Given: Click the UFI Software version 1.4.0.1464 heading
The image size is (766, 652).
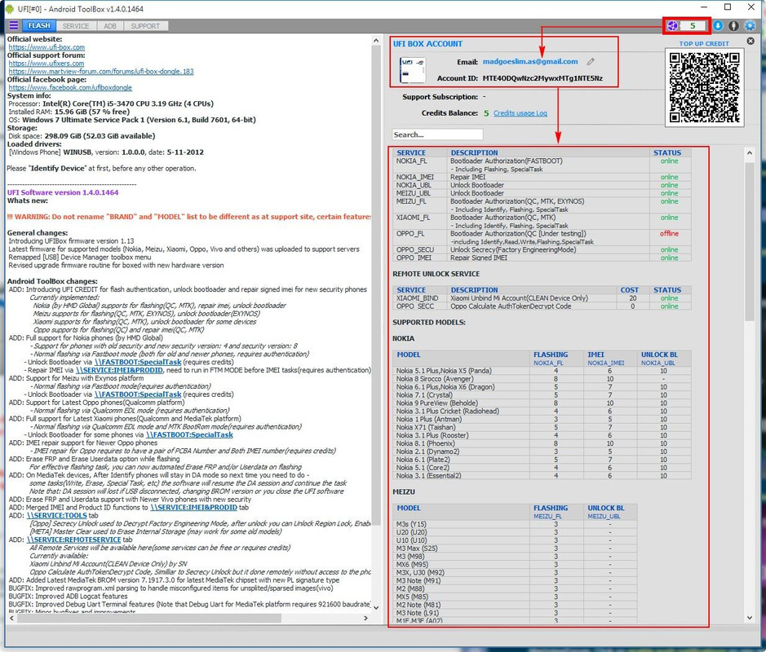Looking at the screenshot, I should (63, 193).
